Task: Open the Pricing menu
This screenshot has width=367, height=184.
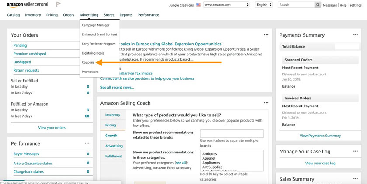Action: (52, 15)
